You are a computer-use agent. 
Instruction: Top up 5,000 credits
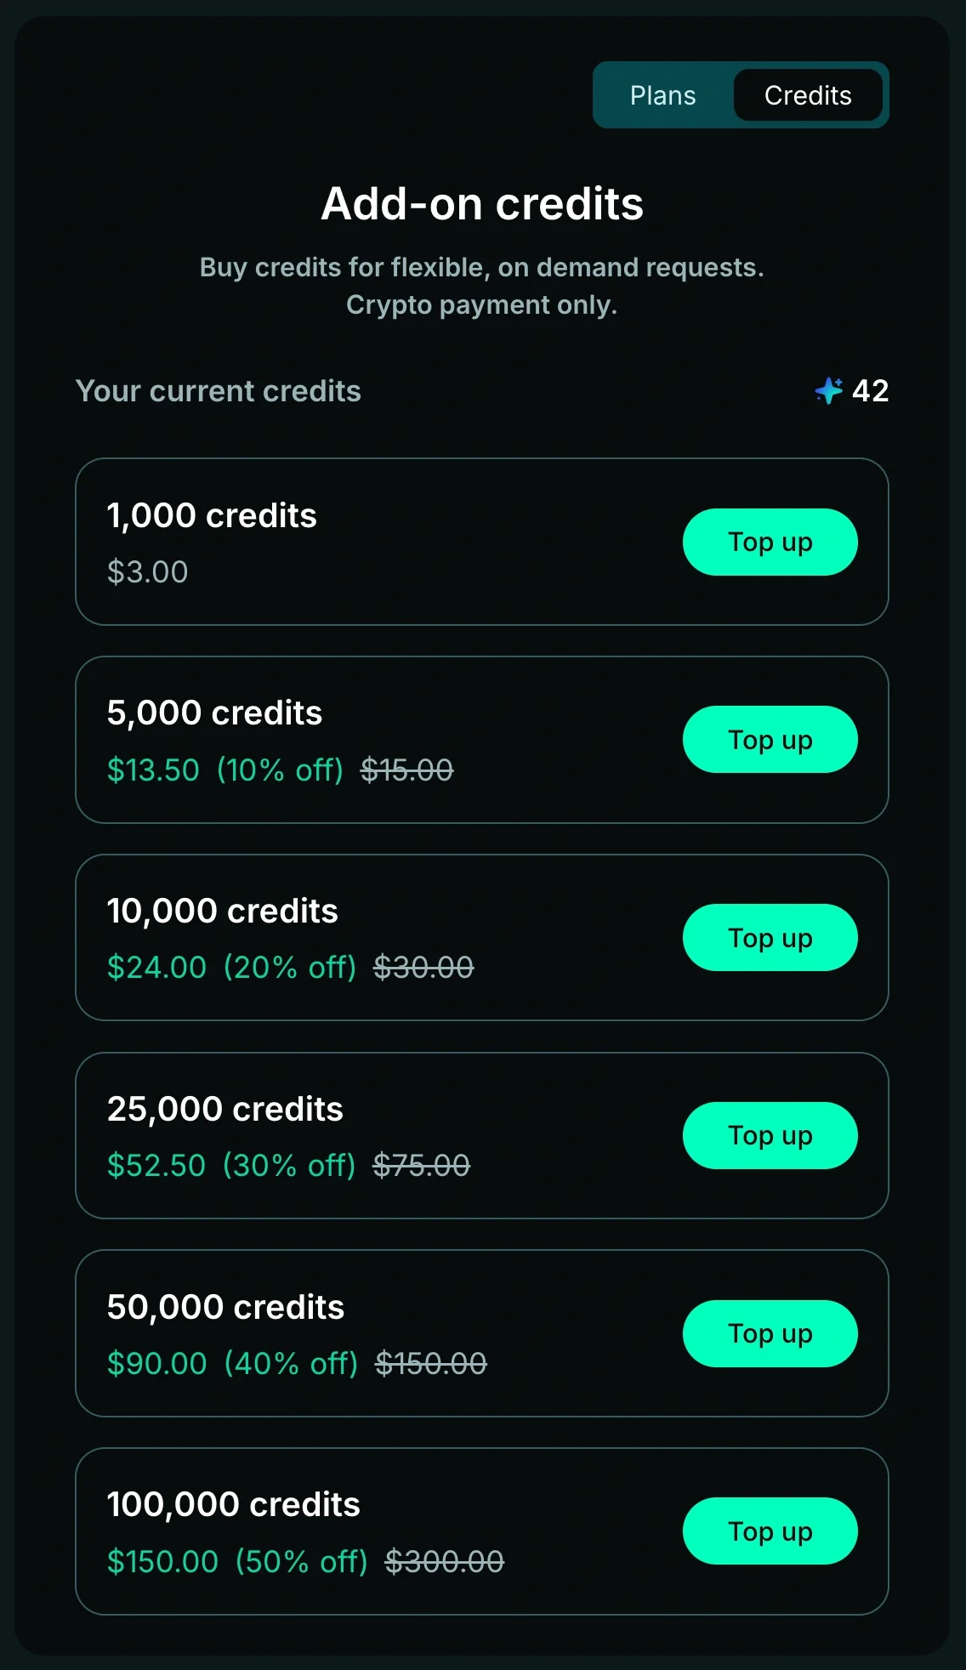click(770, 740)
